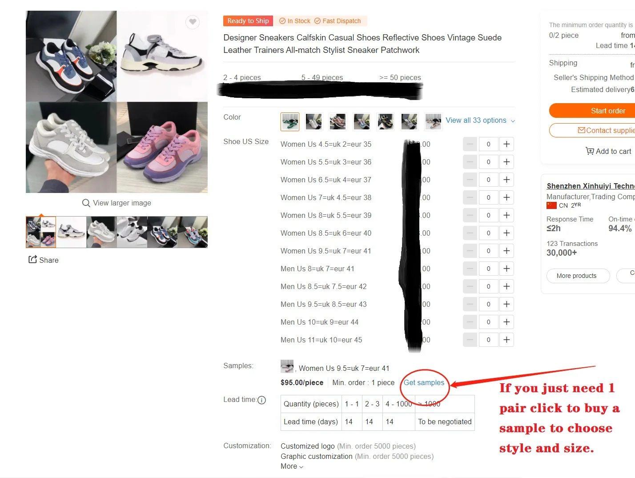Click the Share icon below thumbnails
The height and width of the screenshot is (478, 635).
32,259
